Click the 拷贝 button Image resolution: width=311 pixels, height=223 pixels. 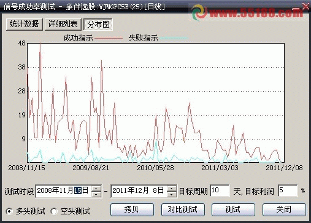coord(132,209)
